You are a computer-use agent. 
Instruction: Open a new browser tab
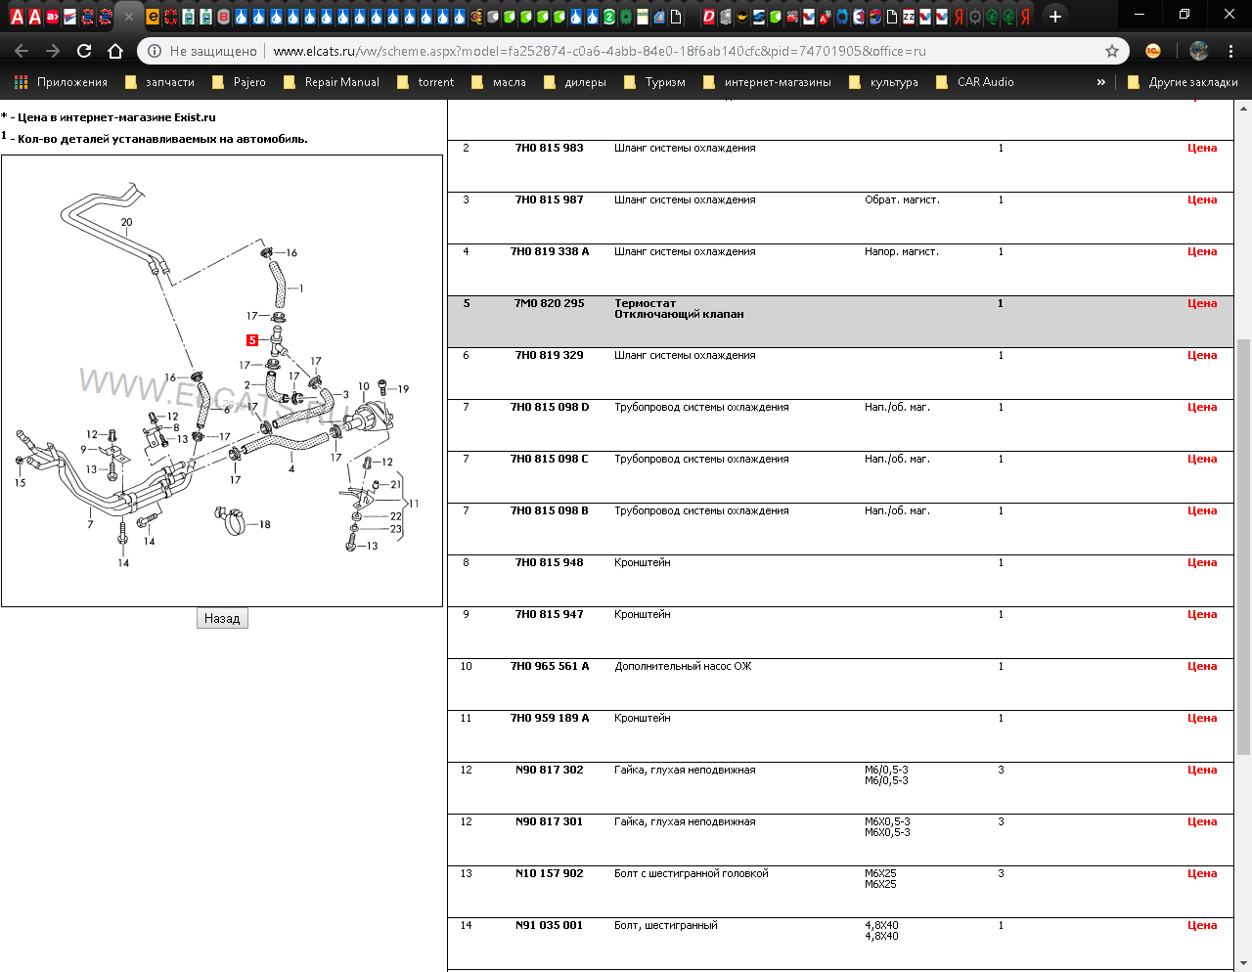[1054, 17]
